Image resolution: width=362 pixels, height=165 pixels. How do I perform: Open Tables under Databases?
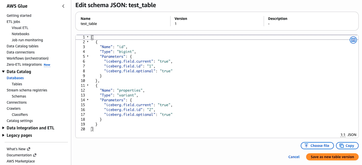[17, 84]
